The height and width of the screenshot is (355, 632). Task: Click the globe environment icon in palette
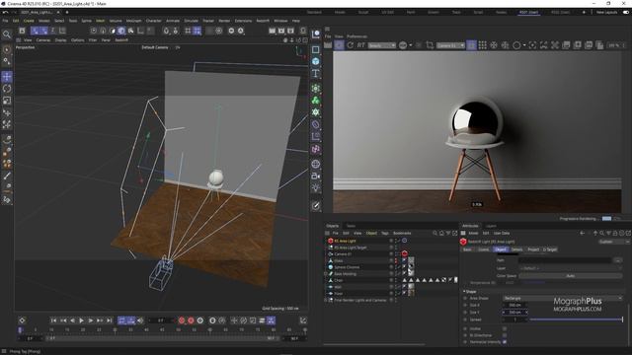[316, 164]
